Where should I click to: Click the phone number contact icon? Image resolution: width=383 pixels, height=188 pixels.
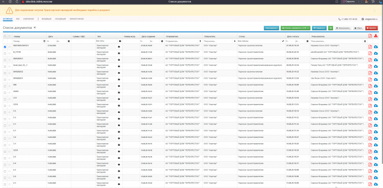339,19
